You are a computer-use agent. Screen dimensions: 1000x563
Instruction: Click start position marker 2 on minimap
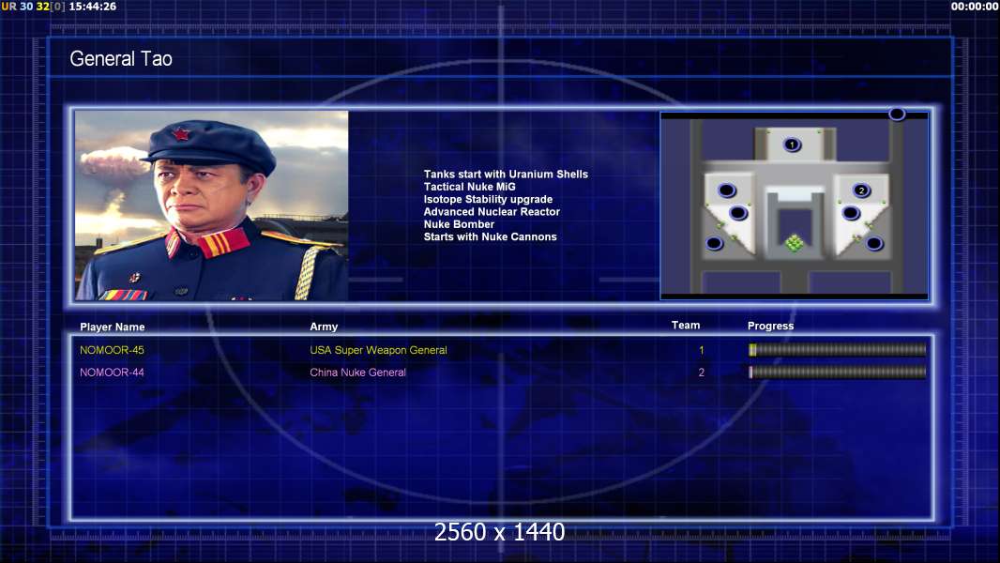(861, 190)
